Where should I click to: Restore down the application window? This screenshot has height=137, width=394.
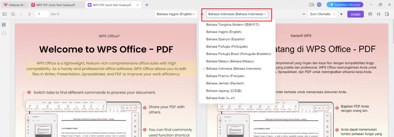(x=380, y=5)
